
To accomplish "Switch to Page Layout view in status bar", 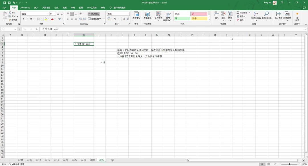I will coord(269,164).
